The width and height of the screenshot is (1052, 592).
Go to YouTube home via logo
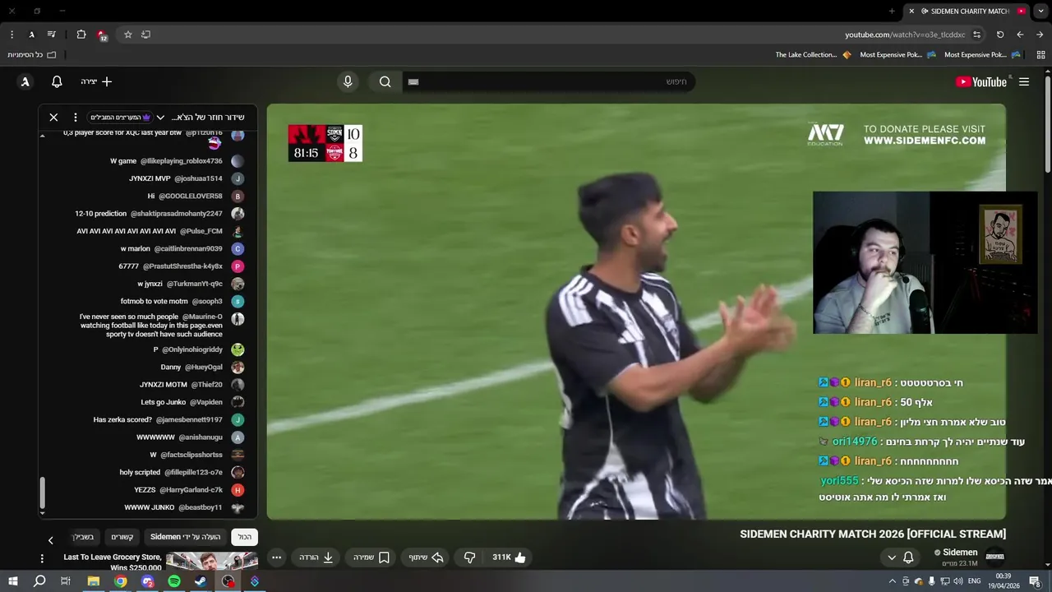click(x=981, y=81)
